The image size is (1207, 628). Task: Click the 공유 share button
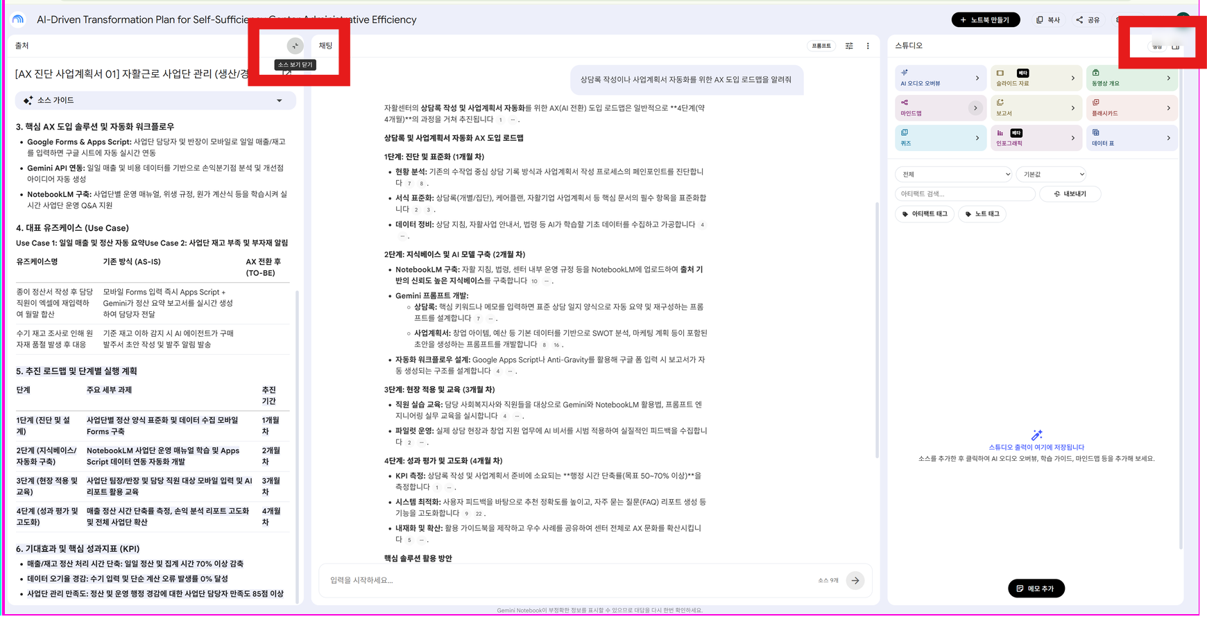pyautogui.click(x=1088, y=19)
